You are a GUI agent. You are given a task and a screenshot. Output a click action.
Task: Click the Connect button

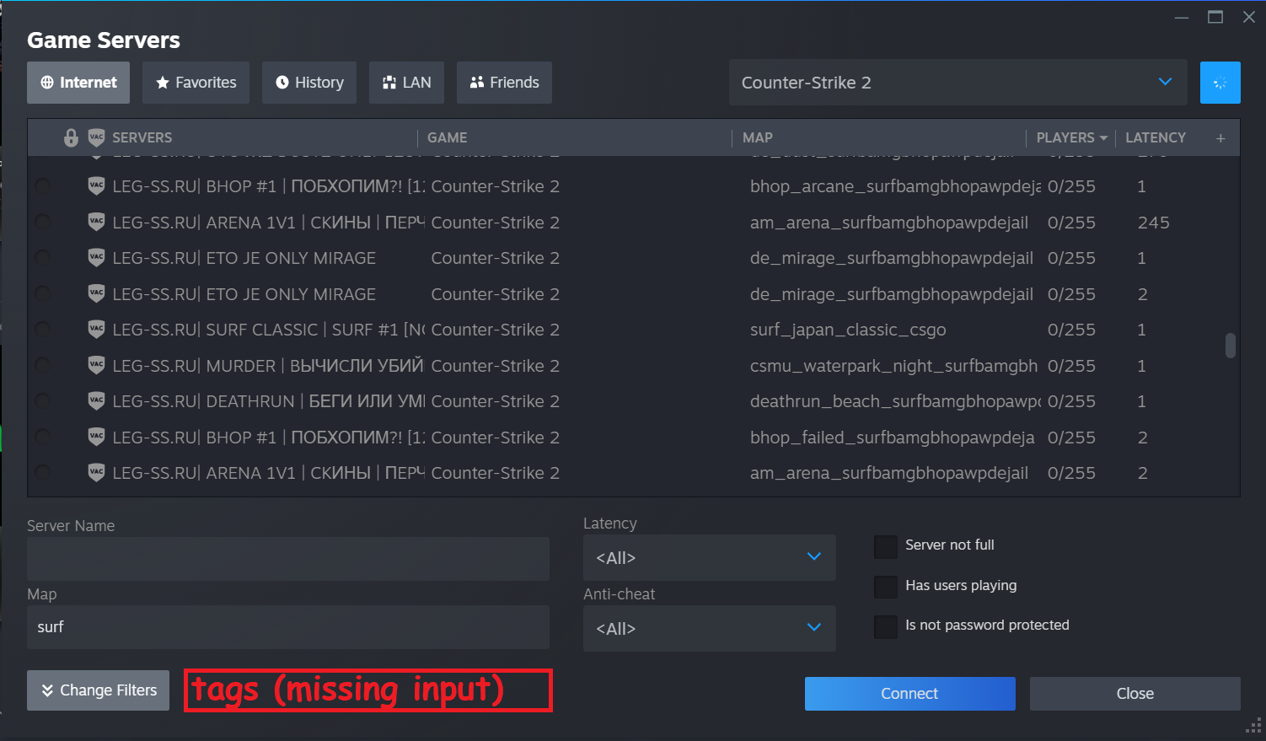click(909, 693)
